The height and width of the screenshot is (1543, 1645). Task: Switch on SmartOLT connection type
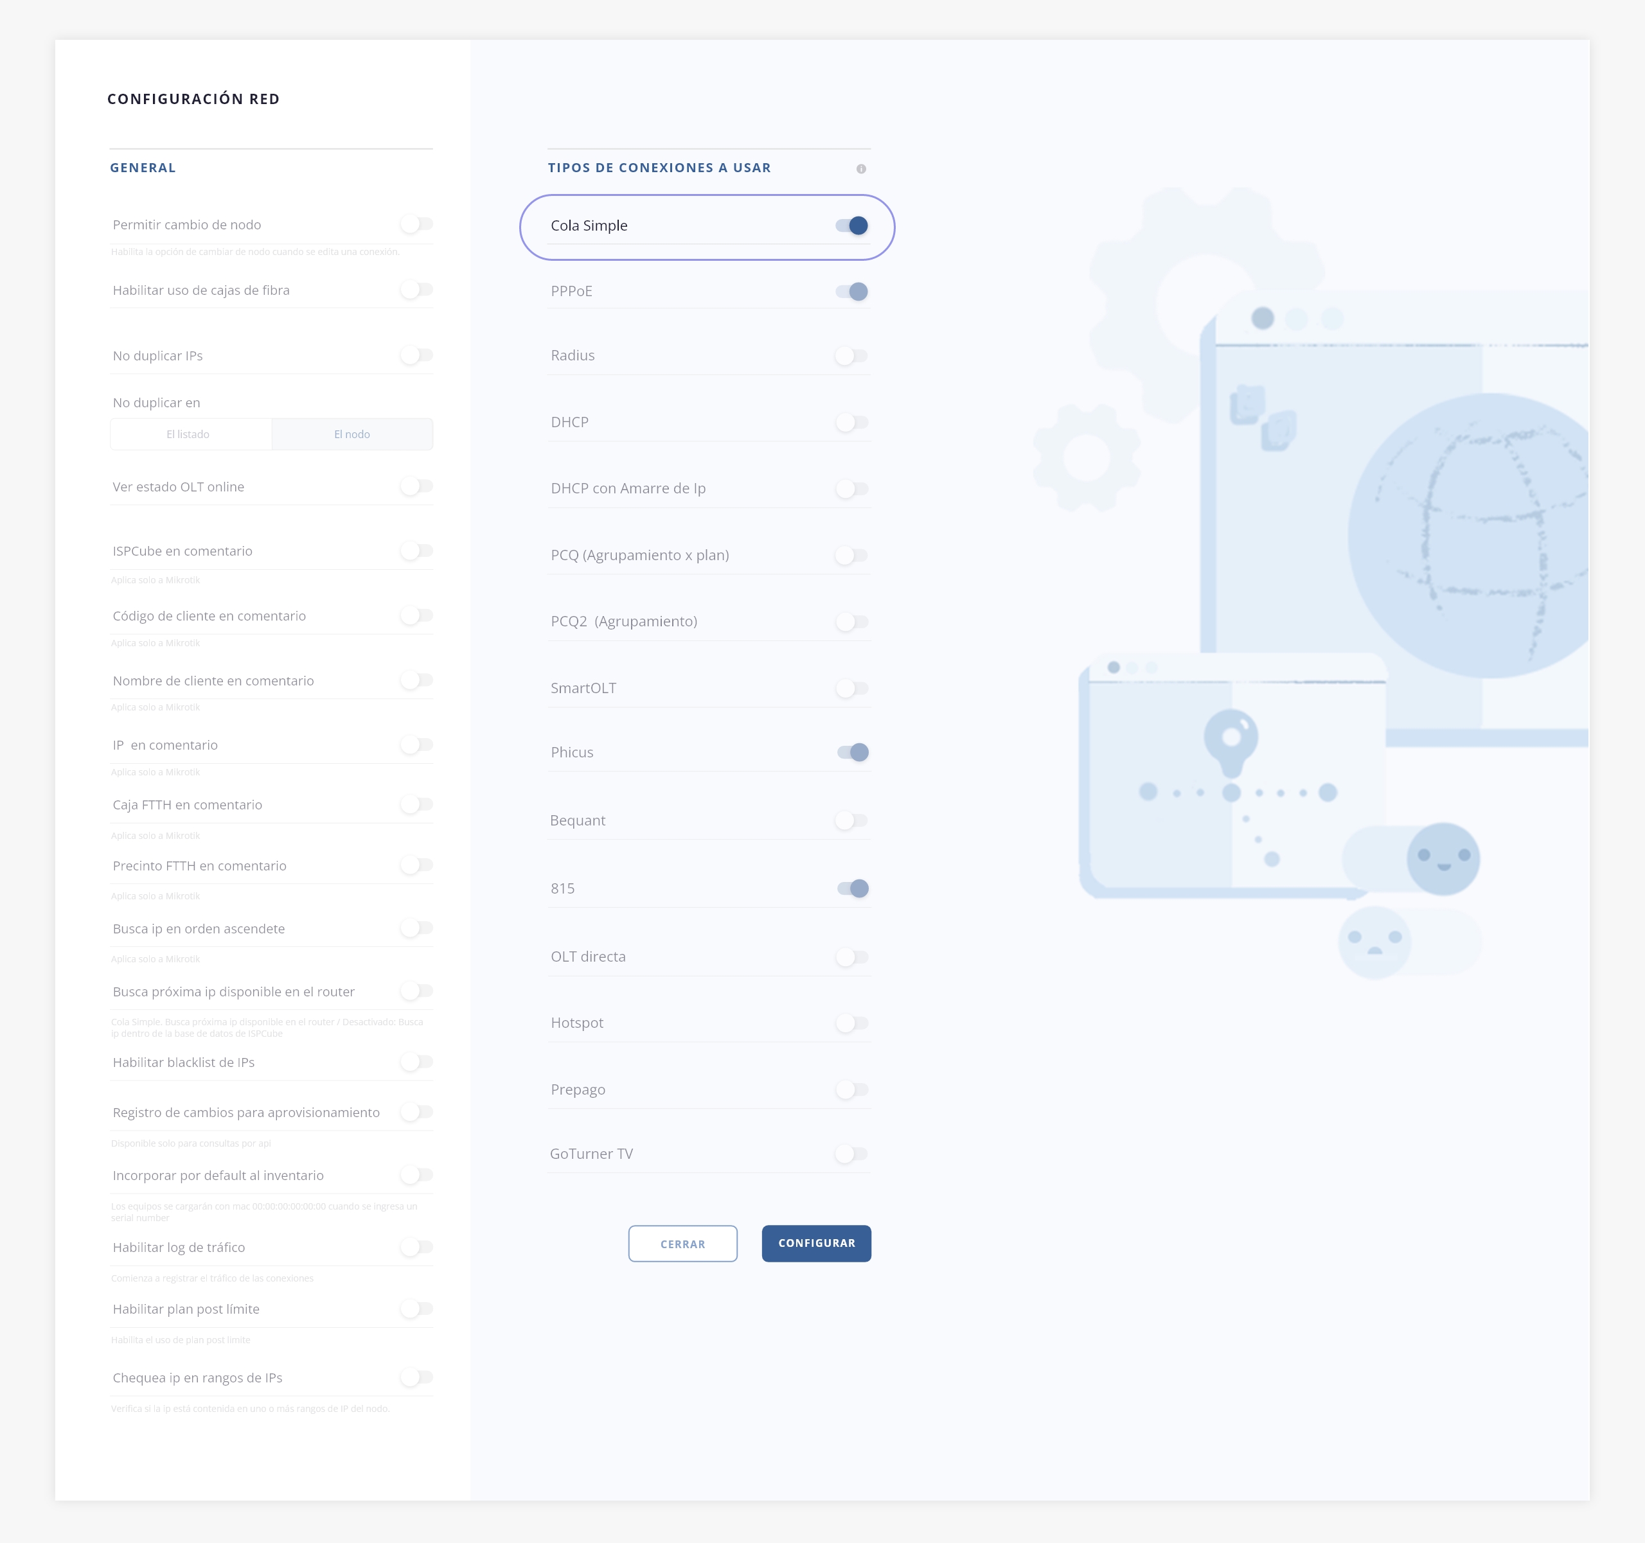point(851,689)
